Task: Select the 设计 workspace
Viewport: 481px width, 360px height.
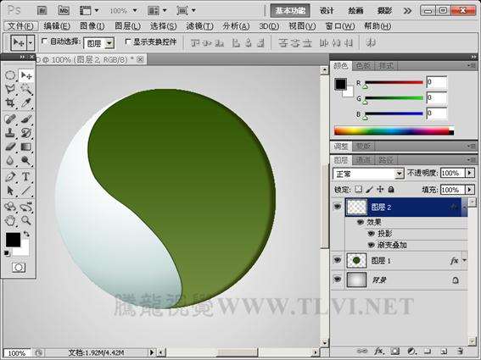Action: [327, 11]
